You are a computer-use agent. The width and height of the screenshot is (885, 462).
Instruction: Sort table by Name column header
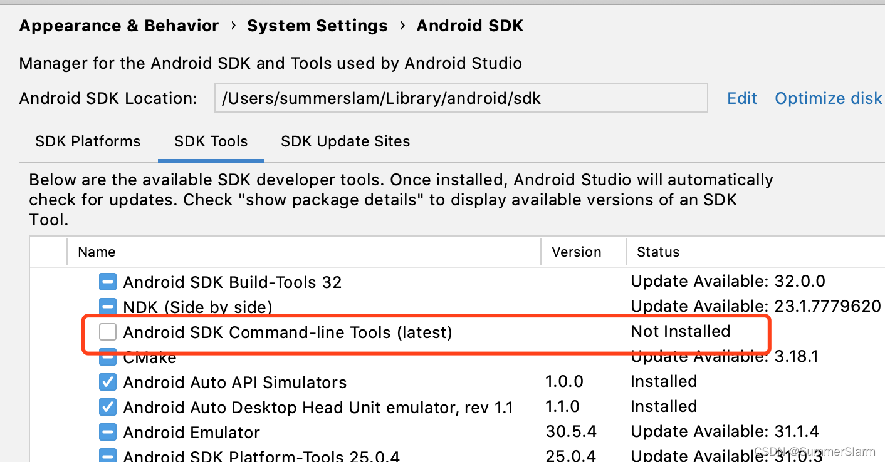[97, 252]
